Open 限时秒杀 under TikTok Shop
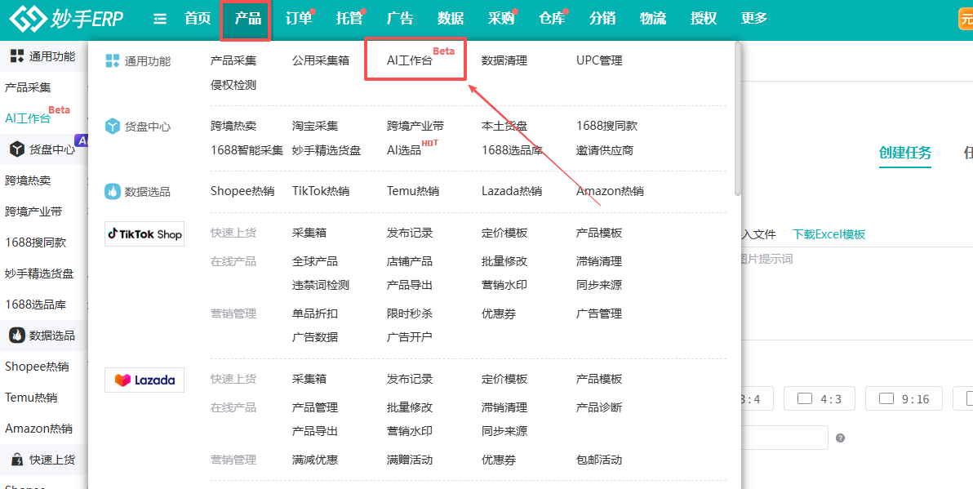 coord(410,314)
